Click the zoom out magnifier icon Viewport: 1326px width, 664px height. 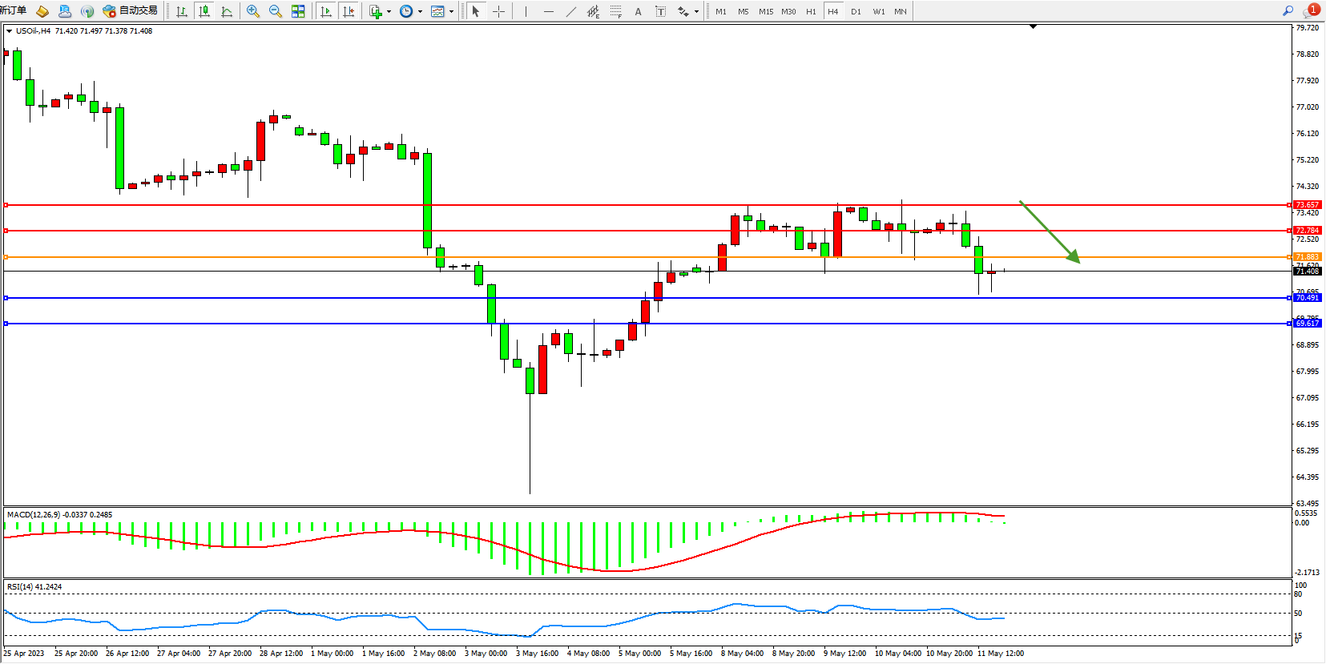(276, 11)
